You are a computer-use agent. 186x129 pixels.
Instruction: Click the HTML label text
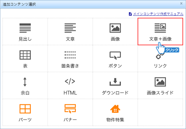[70, 93]
